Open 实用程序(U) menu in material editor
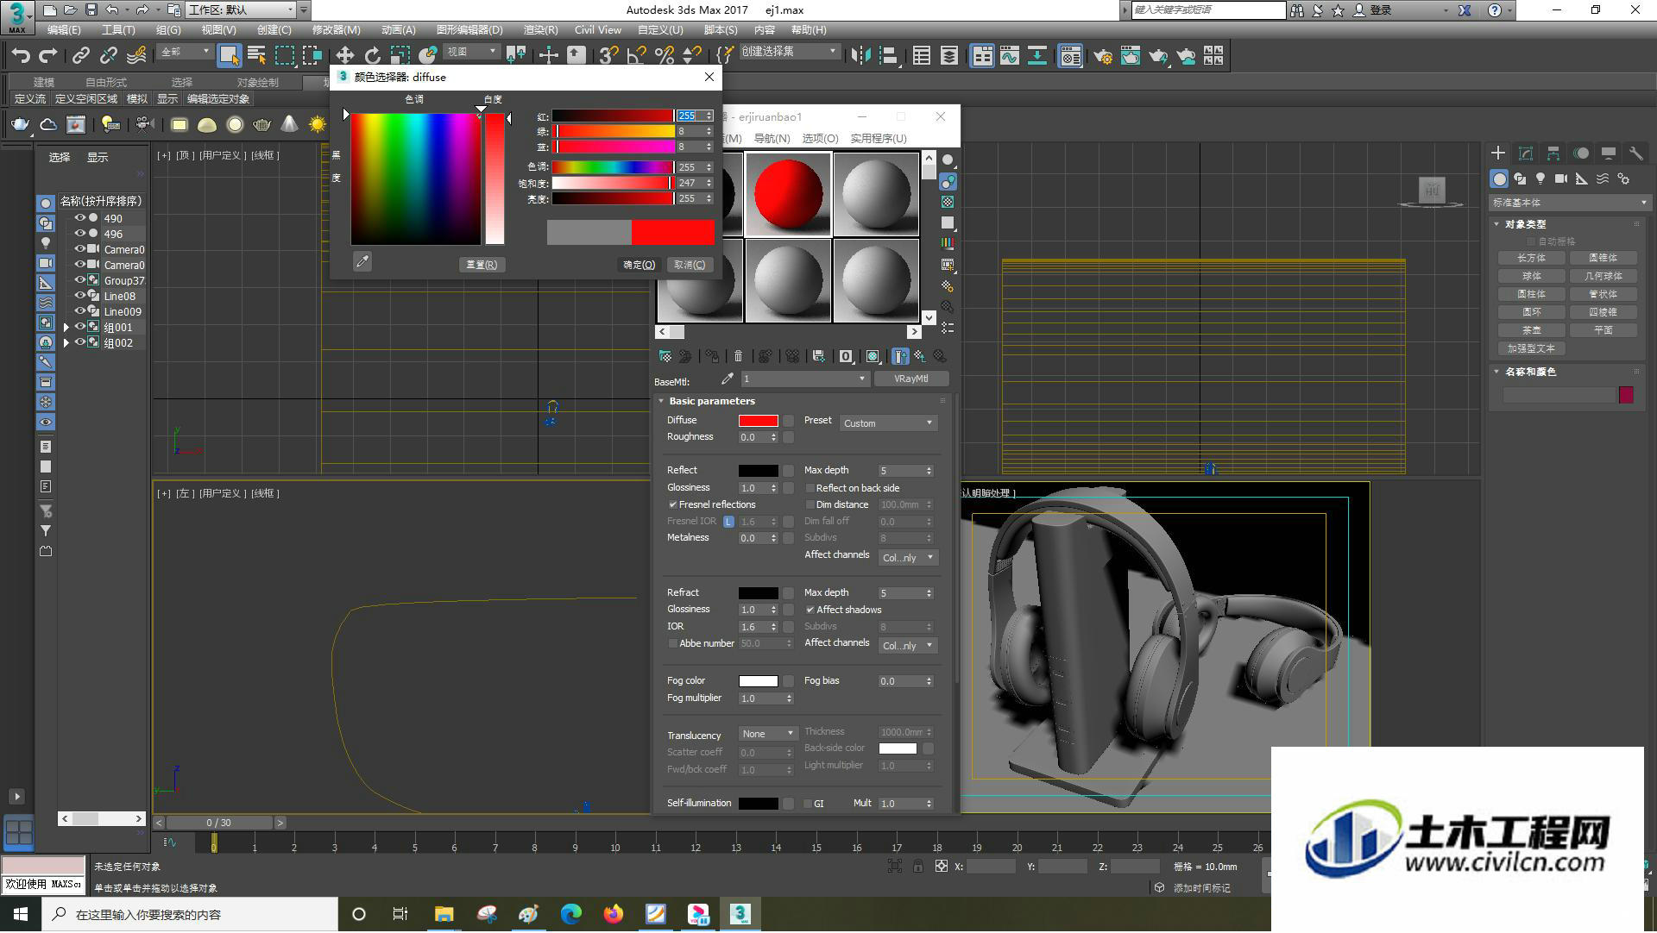Viewport: 1657px width, 933px height. [x=879, y=139]
